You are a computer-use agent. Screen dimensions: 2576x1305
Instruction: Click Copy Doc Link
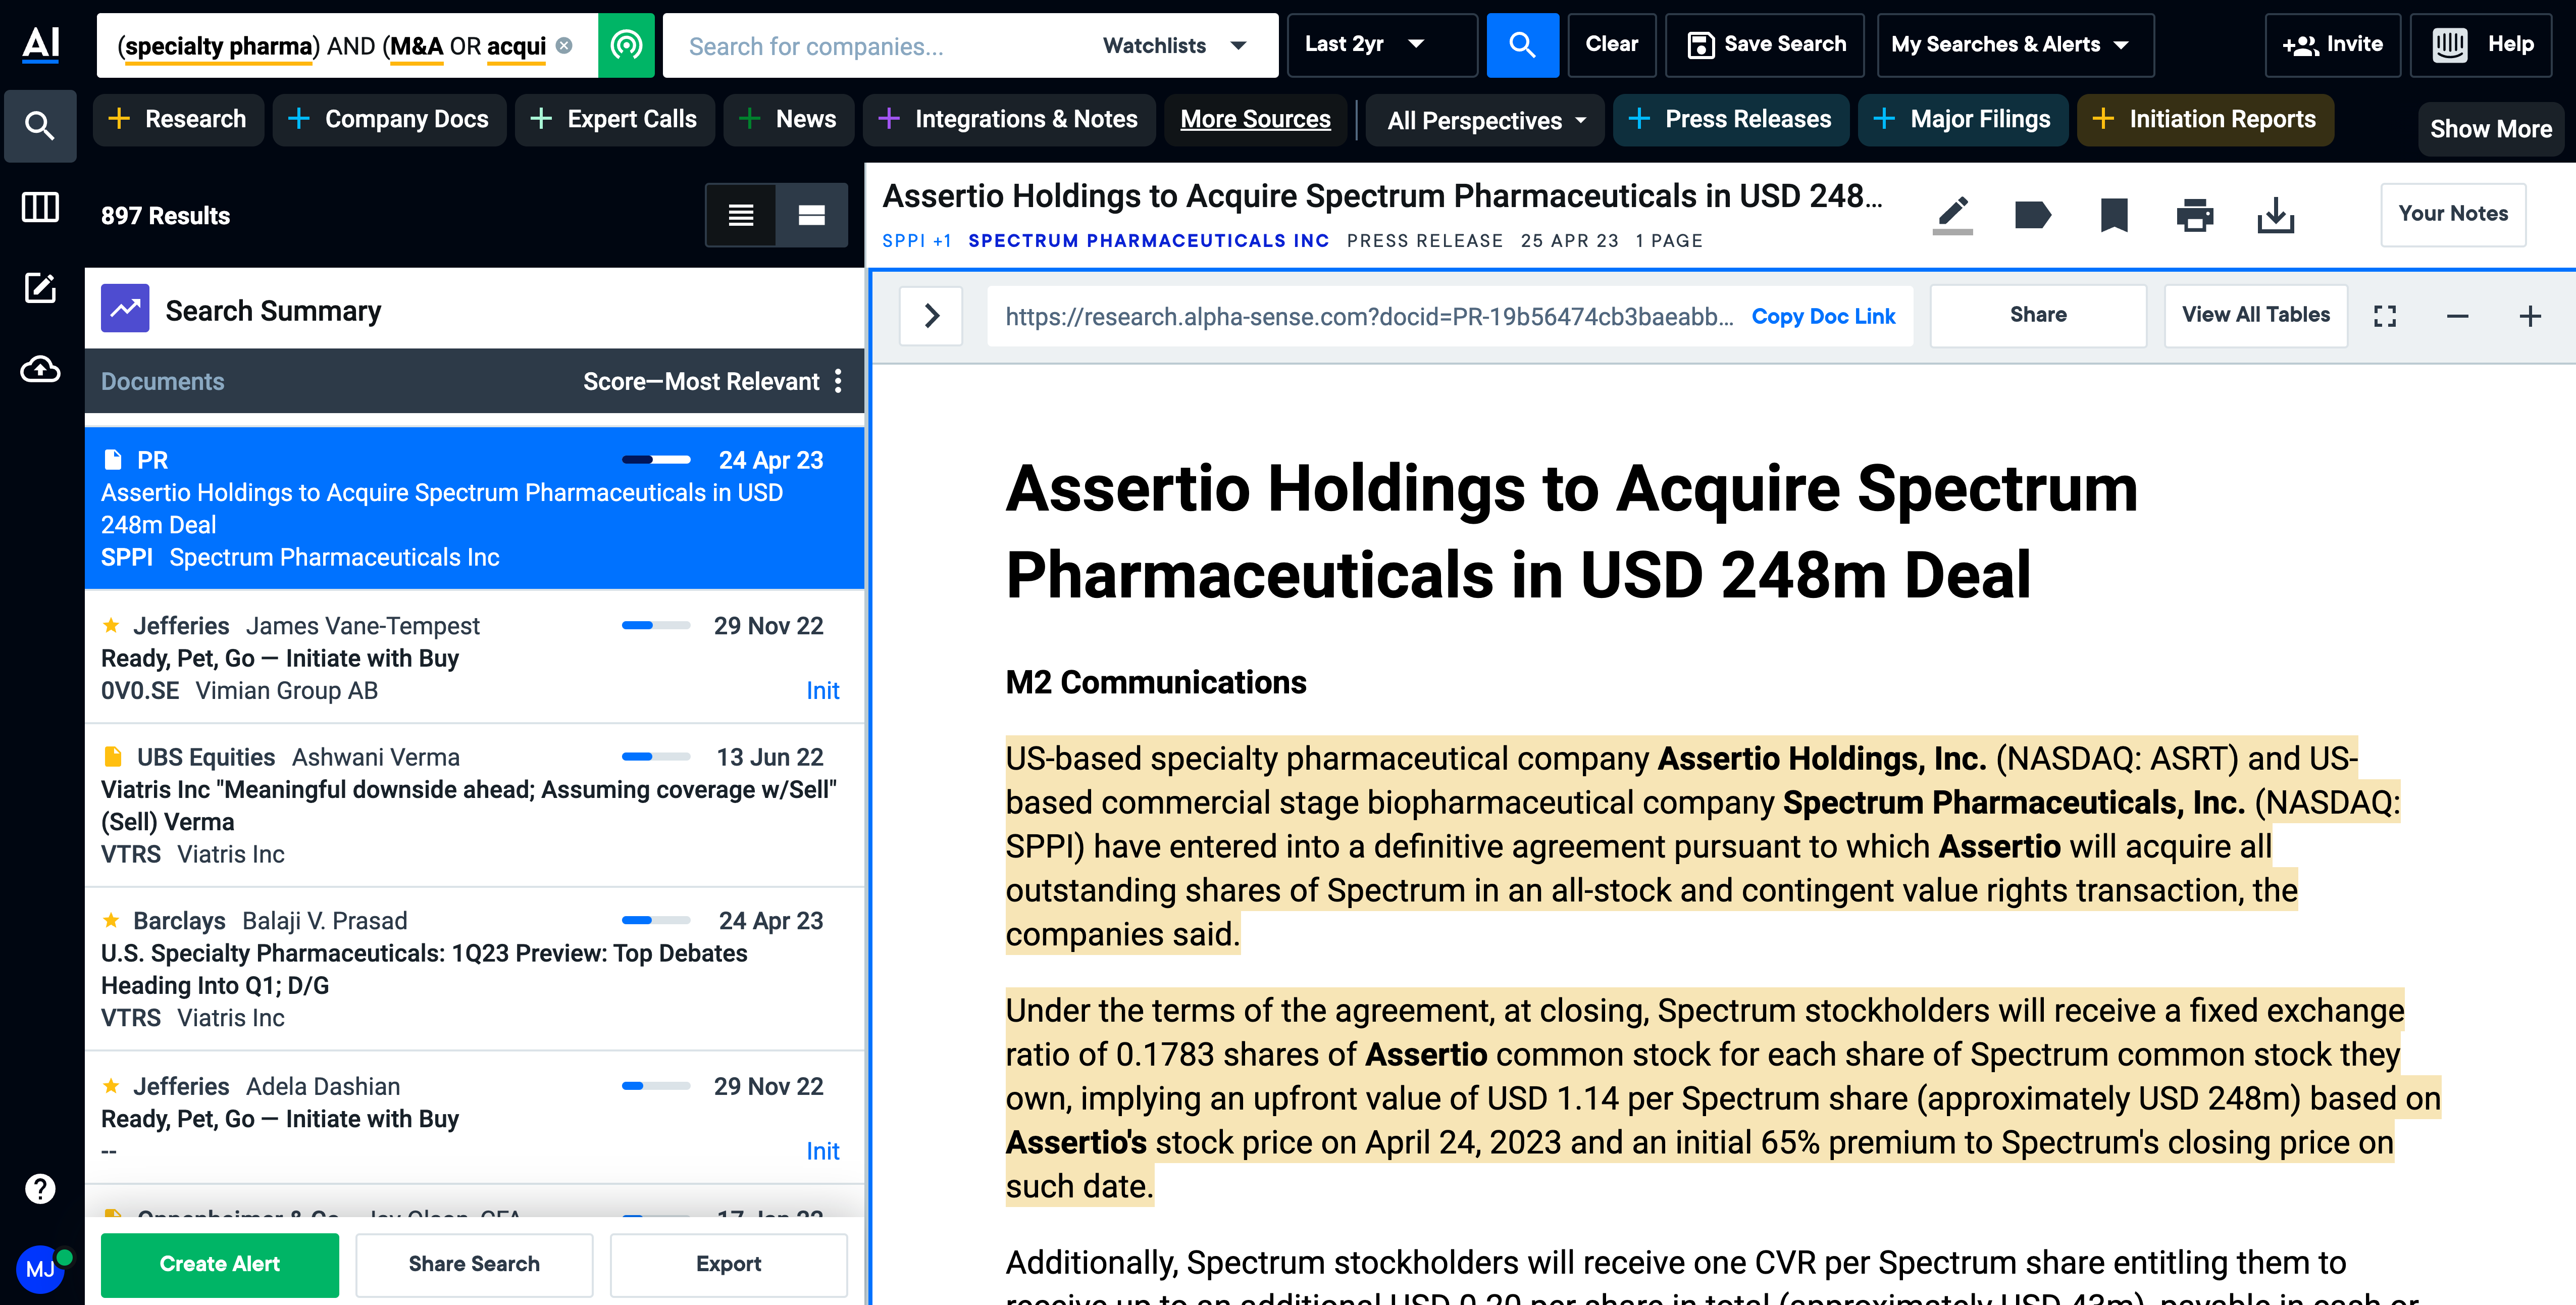[x=1823, y=316]
